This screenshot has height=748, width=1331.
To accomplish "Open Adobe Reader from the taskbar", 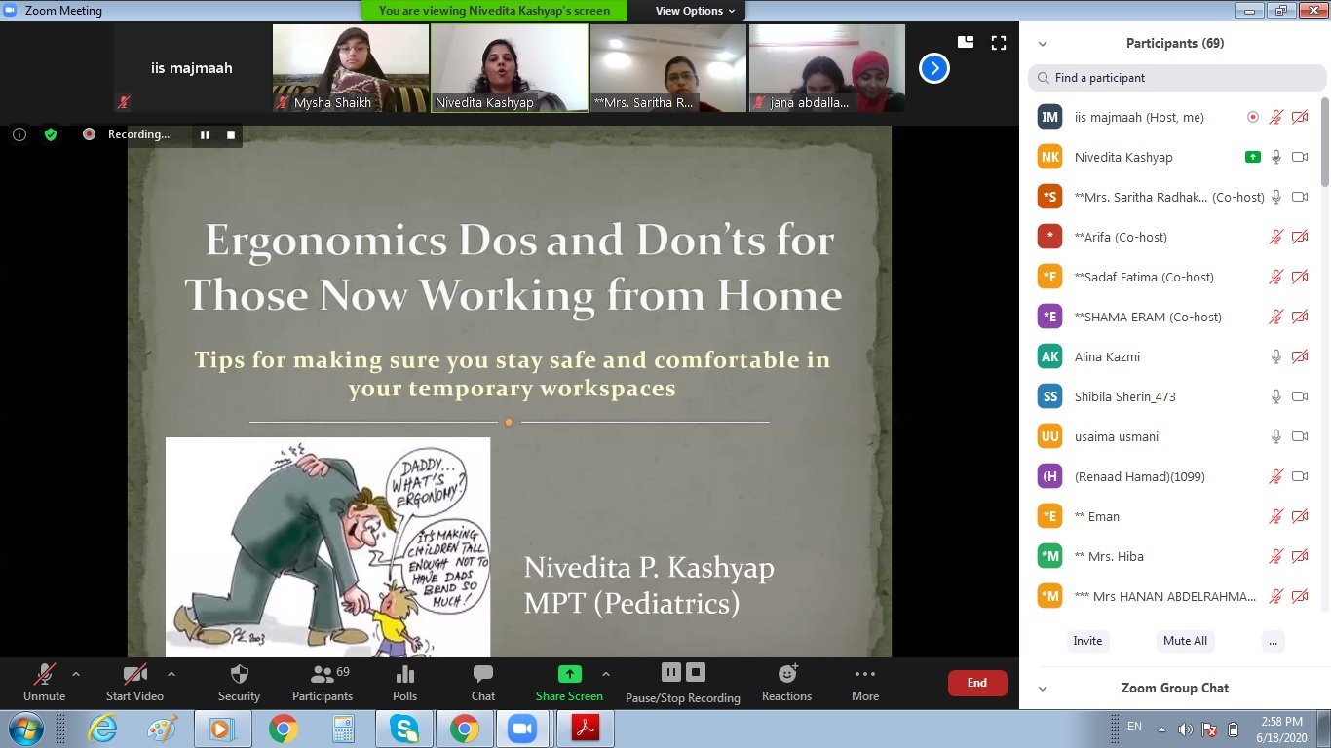I will (586, 729).
